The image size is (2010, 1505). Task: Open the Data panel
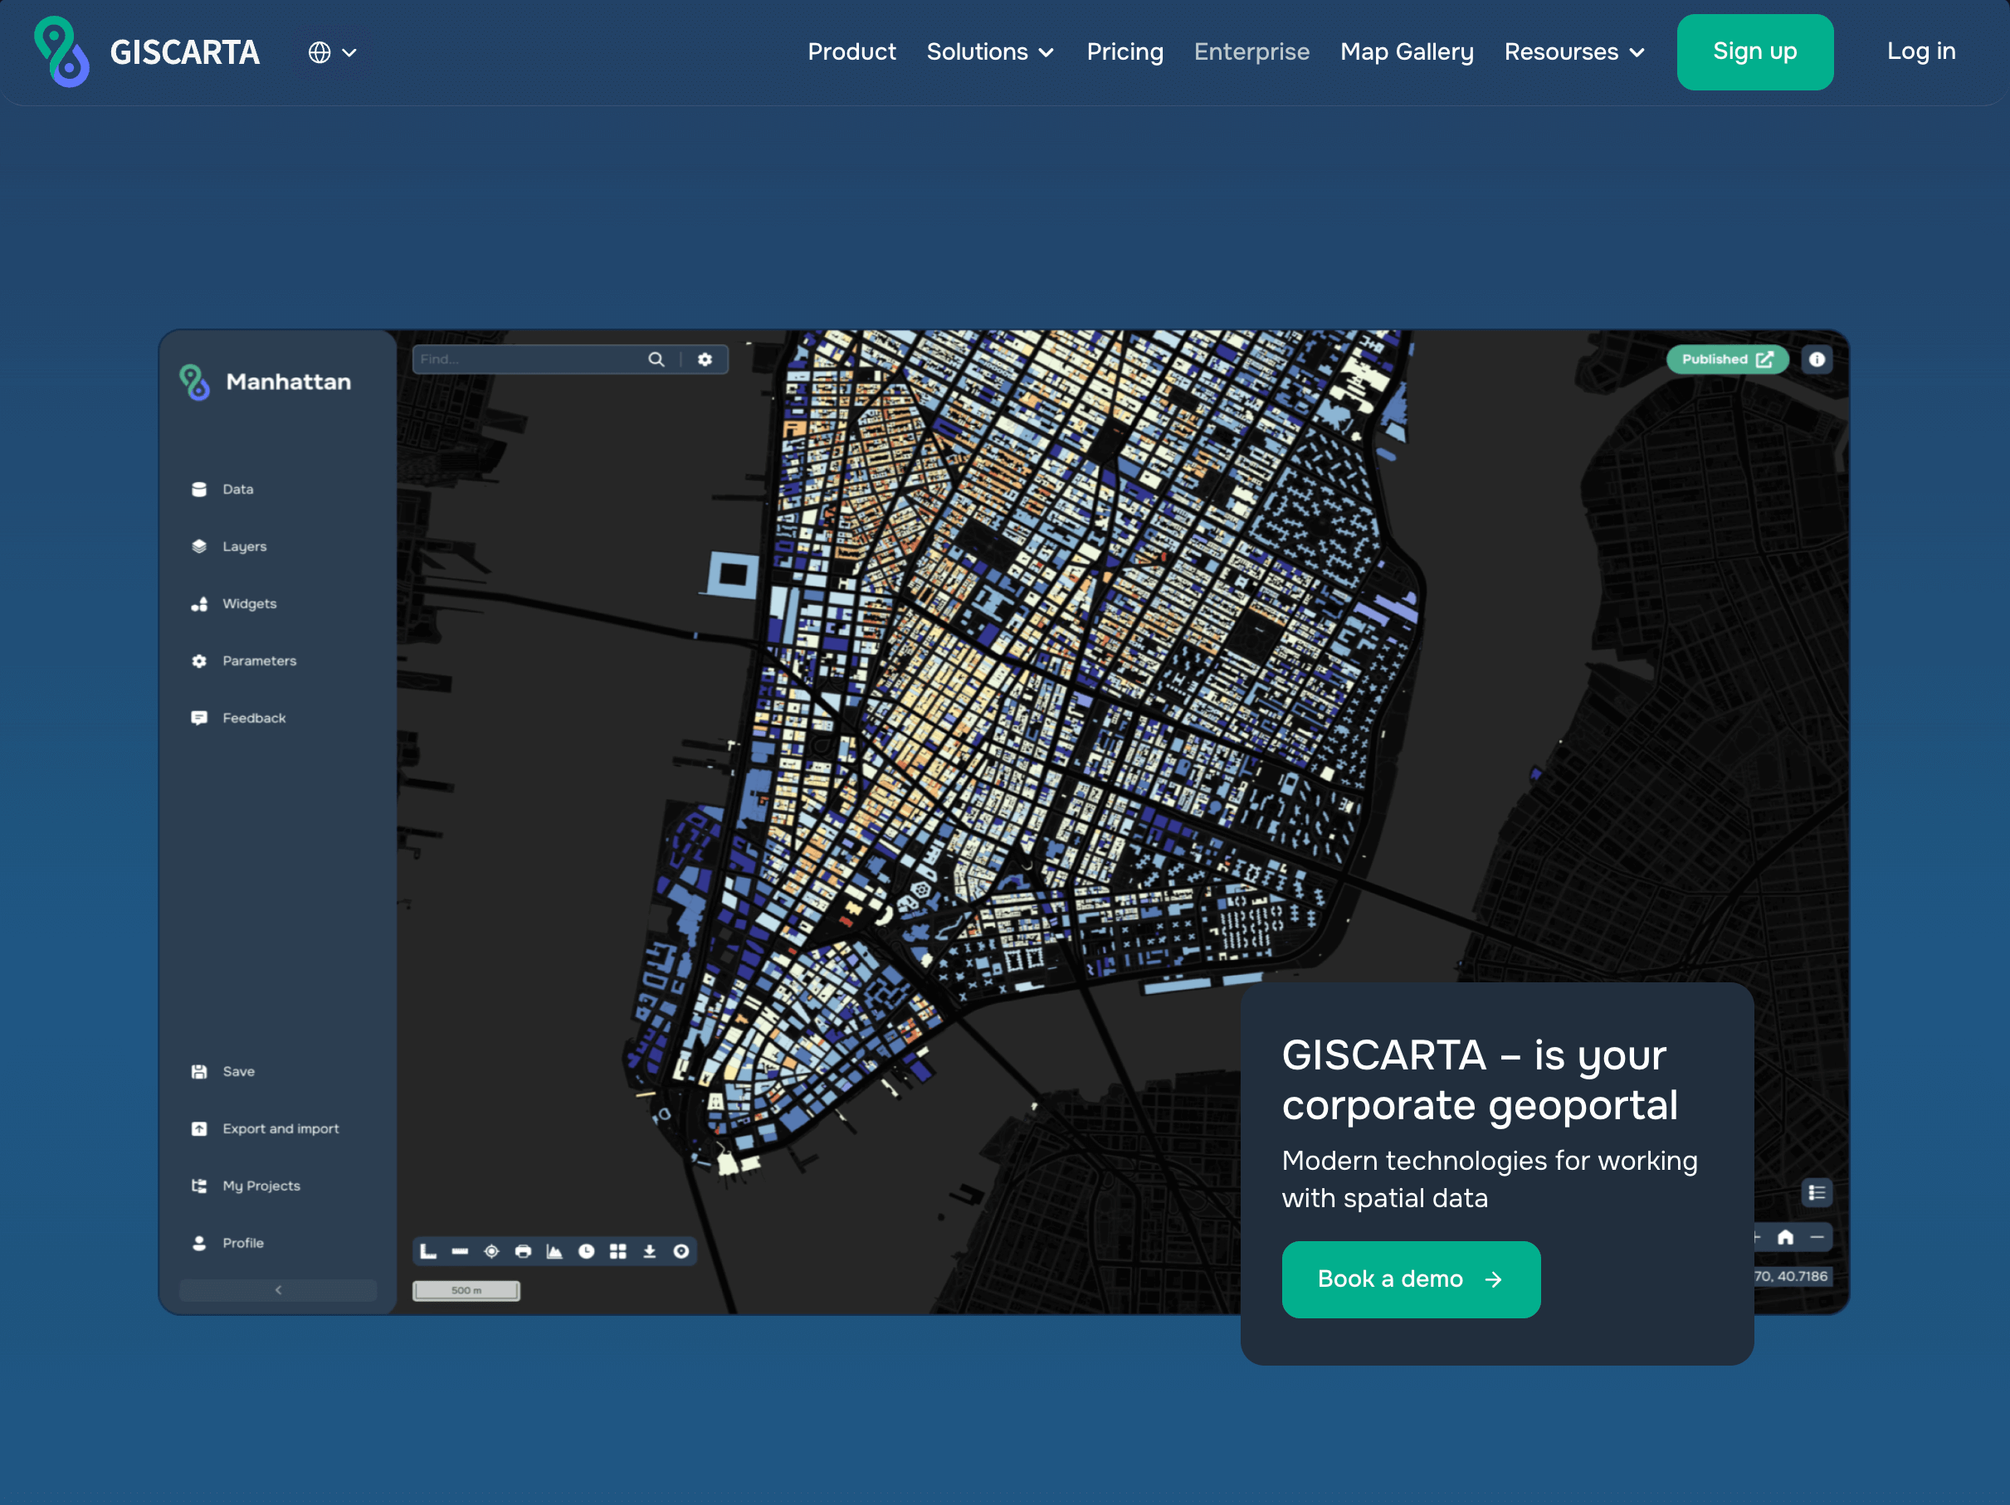pyautogui.click(x=237, y=489)
